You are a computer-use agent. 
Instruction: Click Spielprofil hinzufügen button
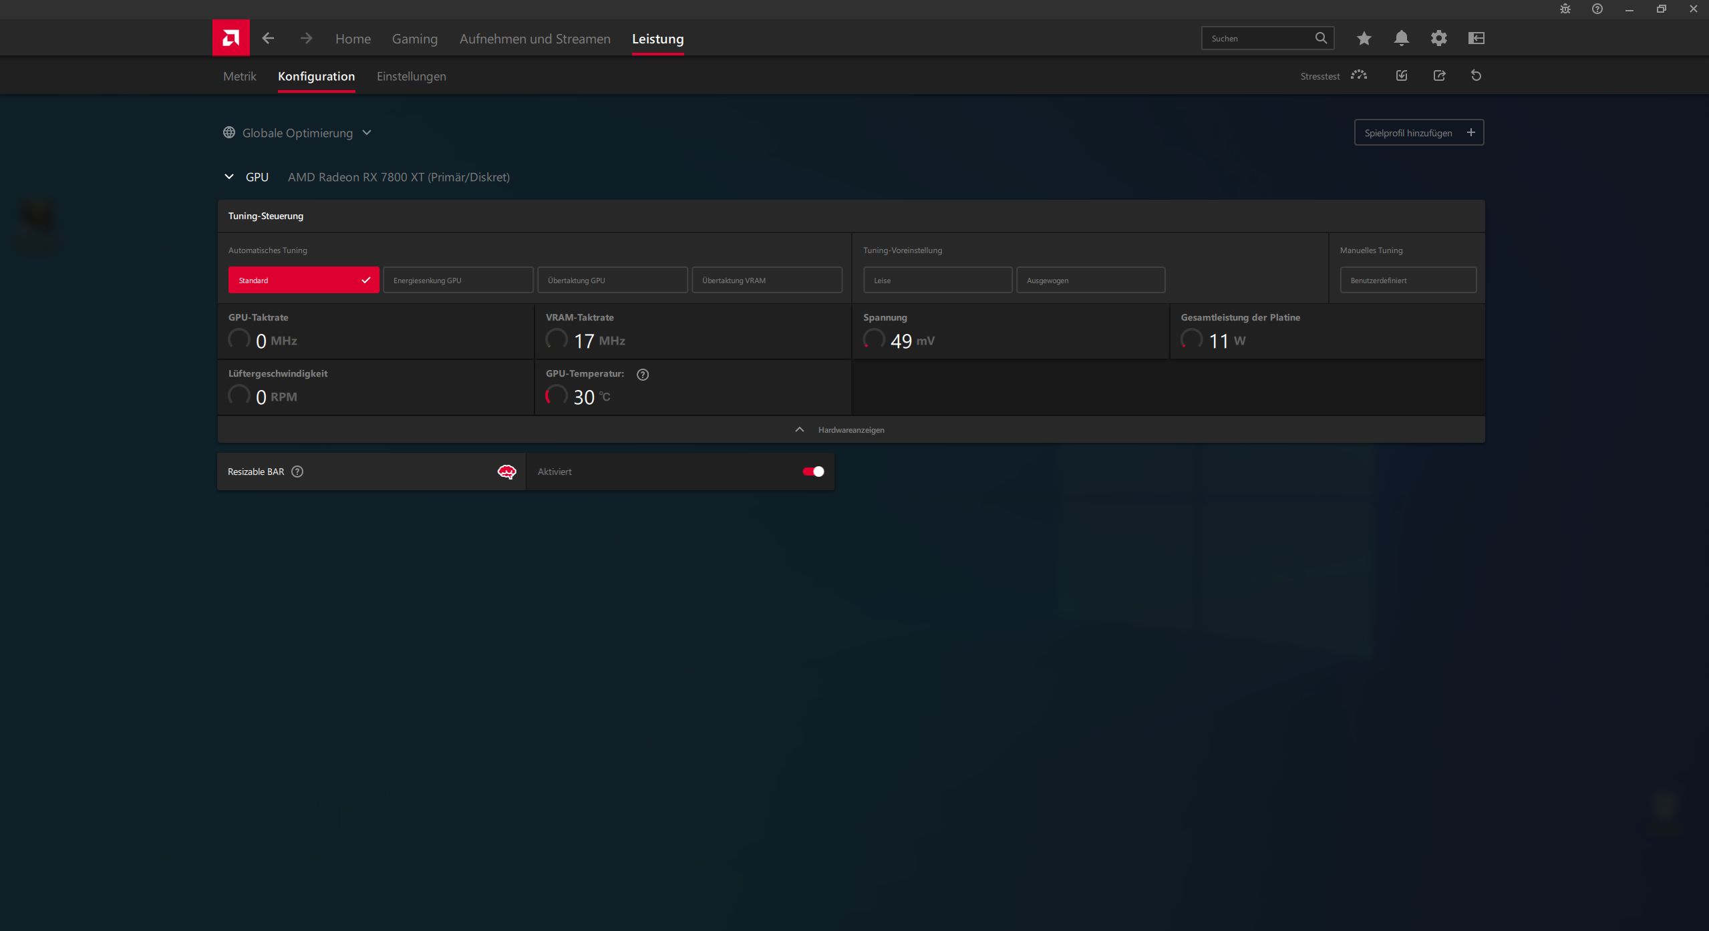pos(1418,133)
